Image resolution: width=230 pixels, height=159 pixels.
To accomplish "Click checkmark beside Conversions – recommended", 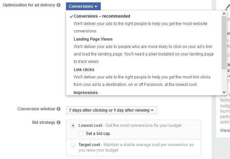I will [71, 17].
